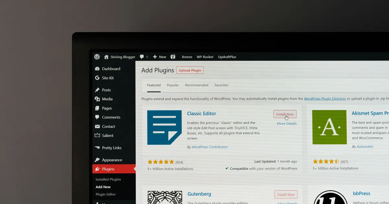Open Site Kit in the sidebar
This screenshot has width=389, height=204.
pos(108,78)
